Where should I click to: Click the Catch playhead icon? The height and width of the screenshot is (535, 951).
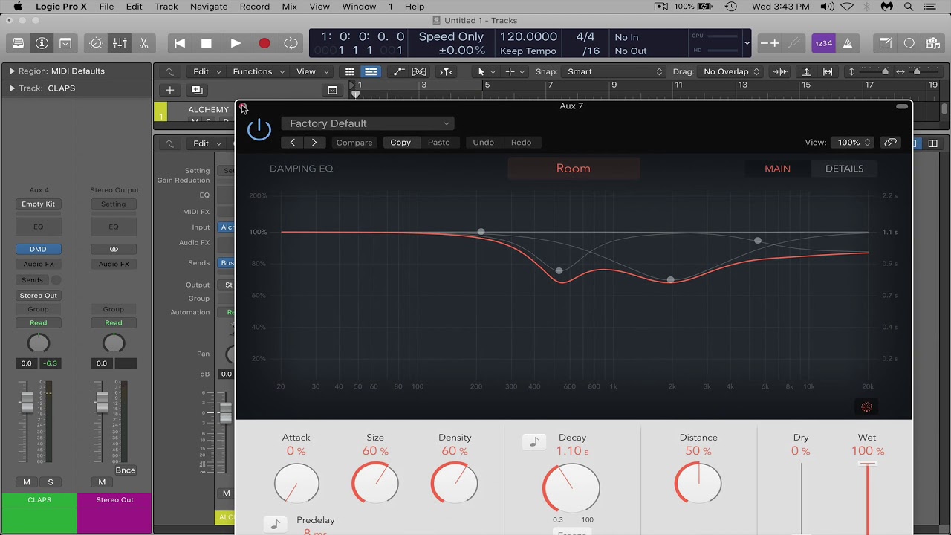click(446, 71)
